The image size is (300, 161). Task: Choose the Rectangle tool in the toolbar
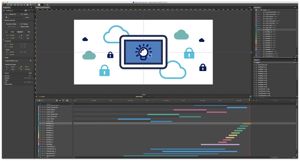point(15,5)
